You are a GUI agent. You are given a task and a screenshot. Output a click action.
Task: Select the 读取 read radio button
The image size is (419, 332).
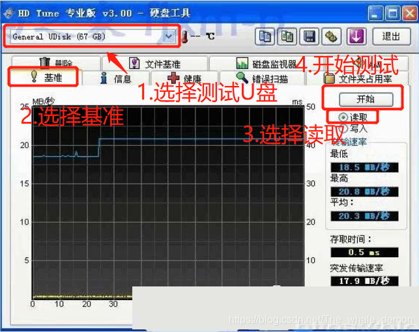[x=343, y=117]
